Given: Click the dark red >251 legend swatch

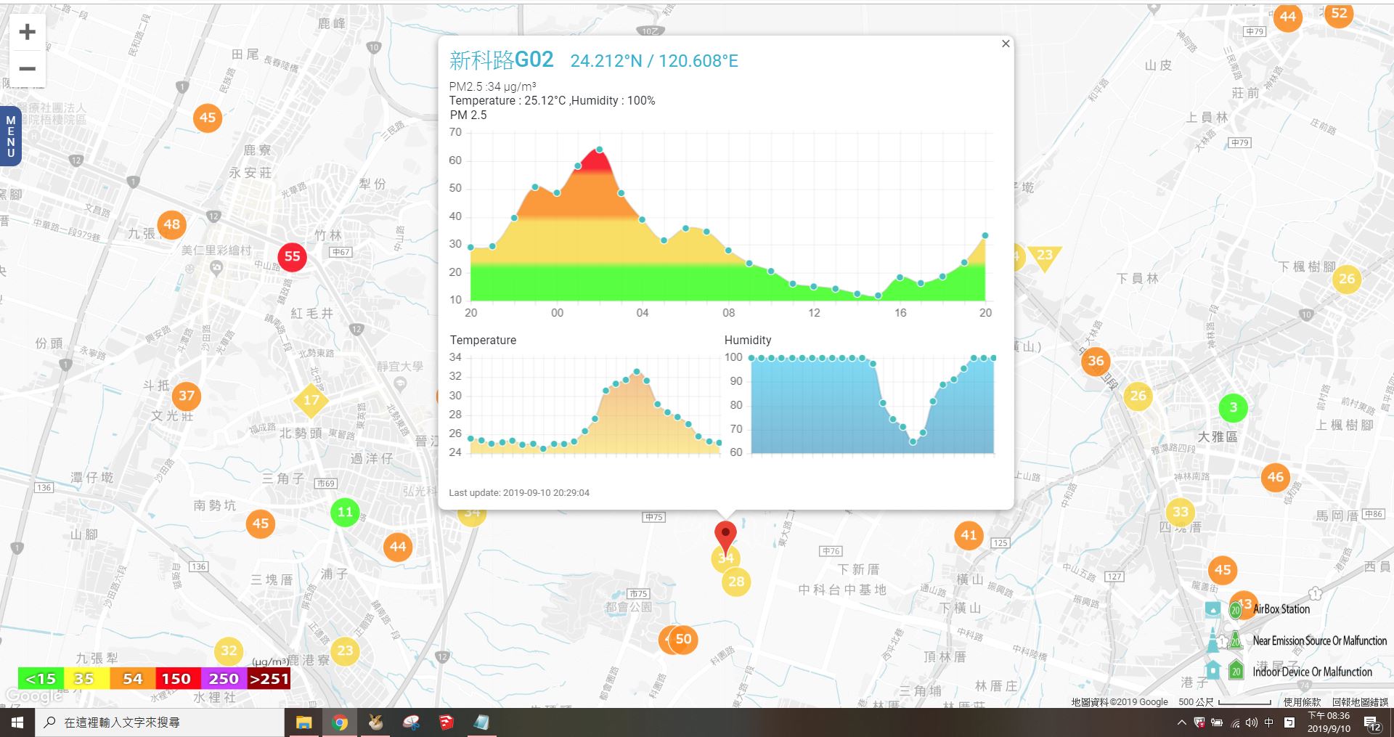Looking at the screenshot, I should point(269,678).
